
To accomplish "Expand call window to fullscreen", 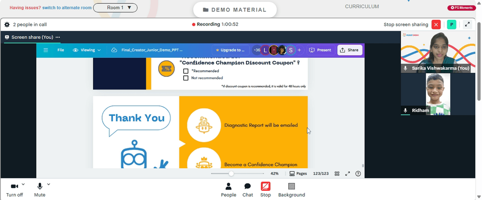I will click(467, 25).
